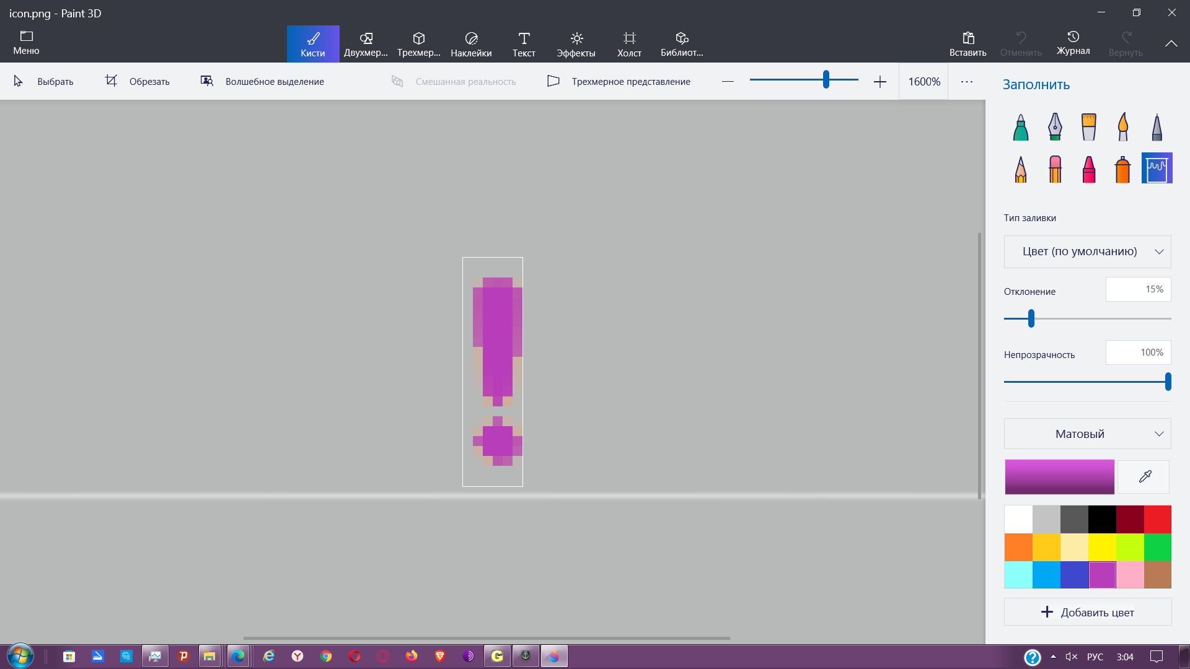Select the Spray can tool
1190x669 pixels.
[1123, 168]
